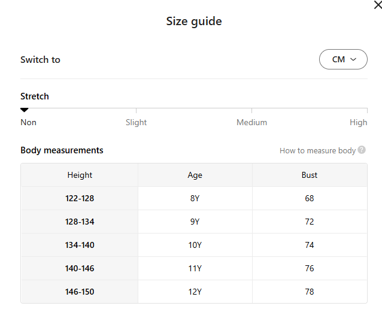Close the Size guide dialog

(x=377, y=5)
